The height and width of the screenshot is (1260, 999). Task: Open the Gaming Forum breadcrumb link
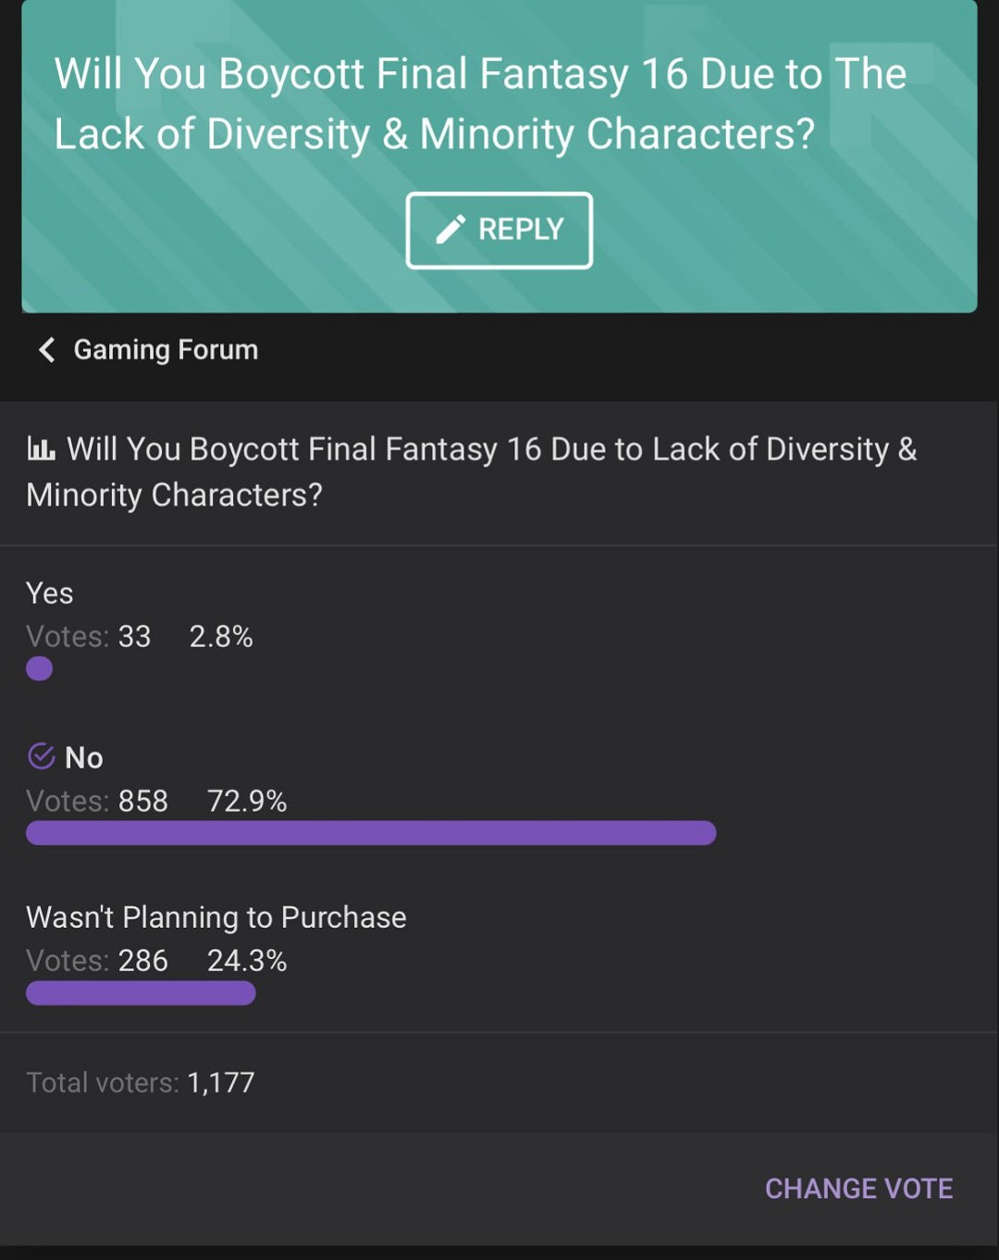tap(166, 350)
